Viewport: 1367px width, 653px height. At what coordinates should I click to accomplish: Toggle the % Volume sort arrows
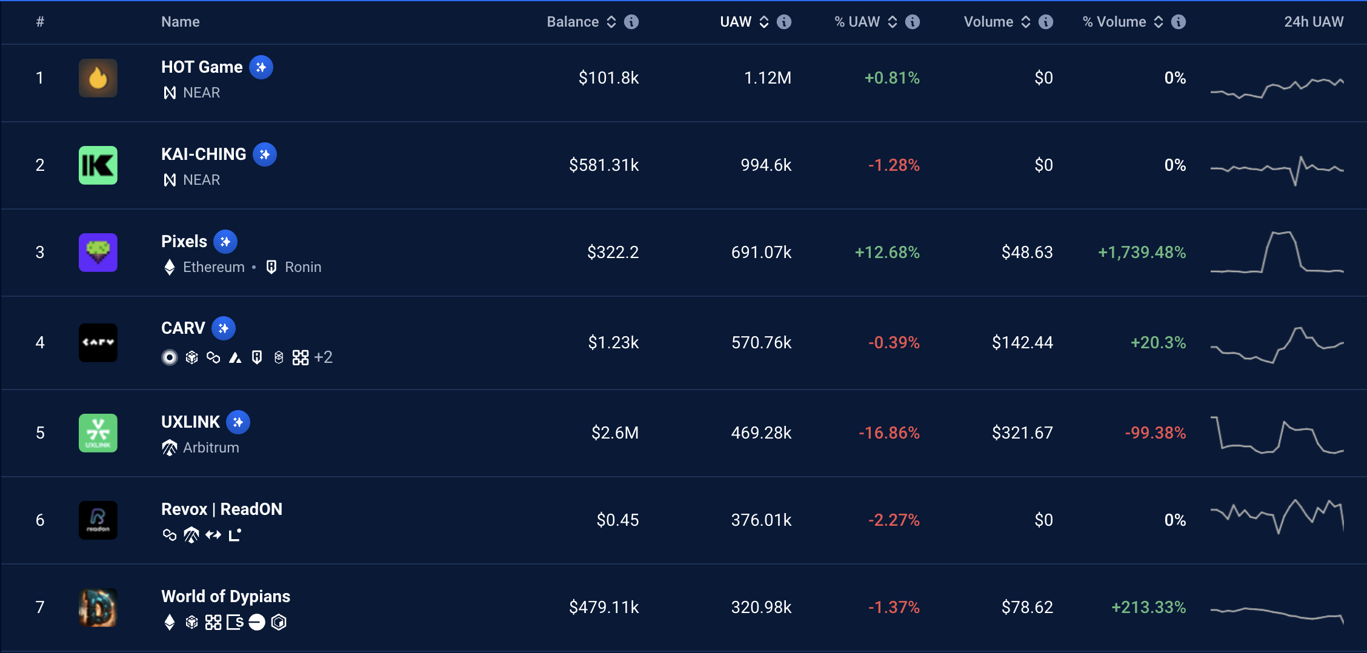pyautogui.click(x=1159, y=22)
